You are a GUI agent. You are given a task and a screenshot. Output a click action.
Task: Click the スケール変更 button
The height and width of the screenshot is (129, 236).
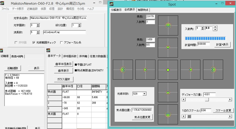coord(223,110)
